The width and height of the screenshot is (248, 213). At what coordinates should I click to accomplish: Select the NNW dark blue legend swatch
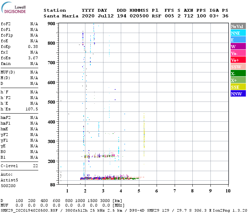click(x=238, y=93)
